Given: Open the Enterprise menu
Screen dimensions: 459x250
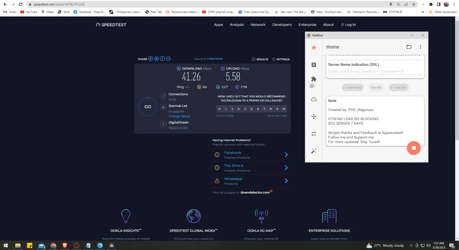Looking at the screenshot, I should [x=307, y=25].
